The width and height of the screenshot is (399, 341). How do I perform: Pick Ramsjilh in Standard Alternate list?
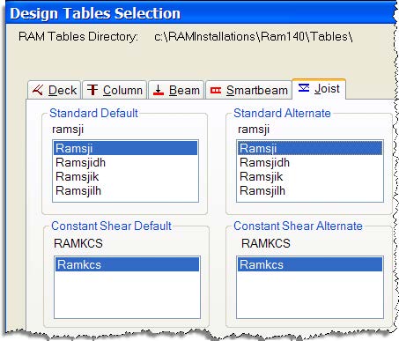click(x=310, y=190)
